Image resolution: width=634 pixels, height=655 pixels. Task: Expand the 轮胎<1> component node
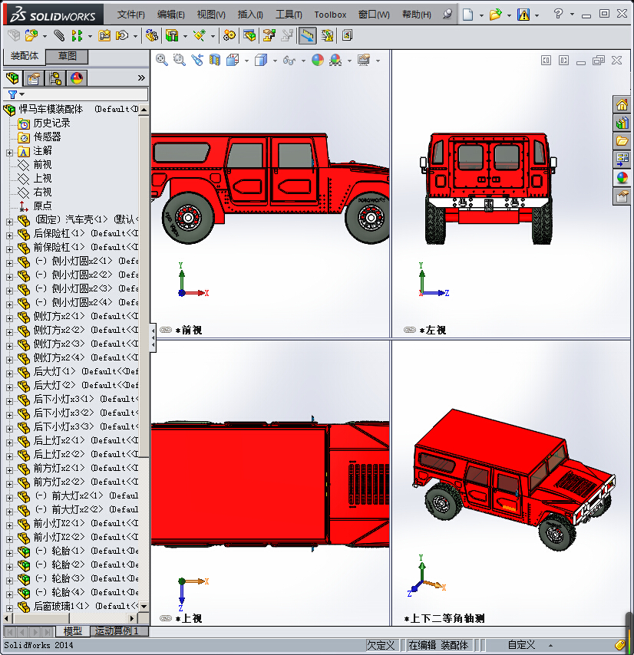tap(9, 553)
